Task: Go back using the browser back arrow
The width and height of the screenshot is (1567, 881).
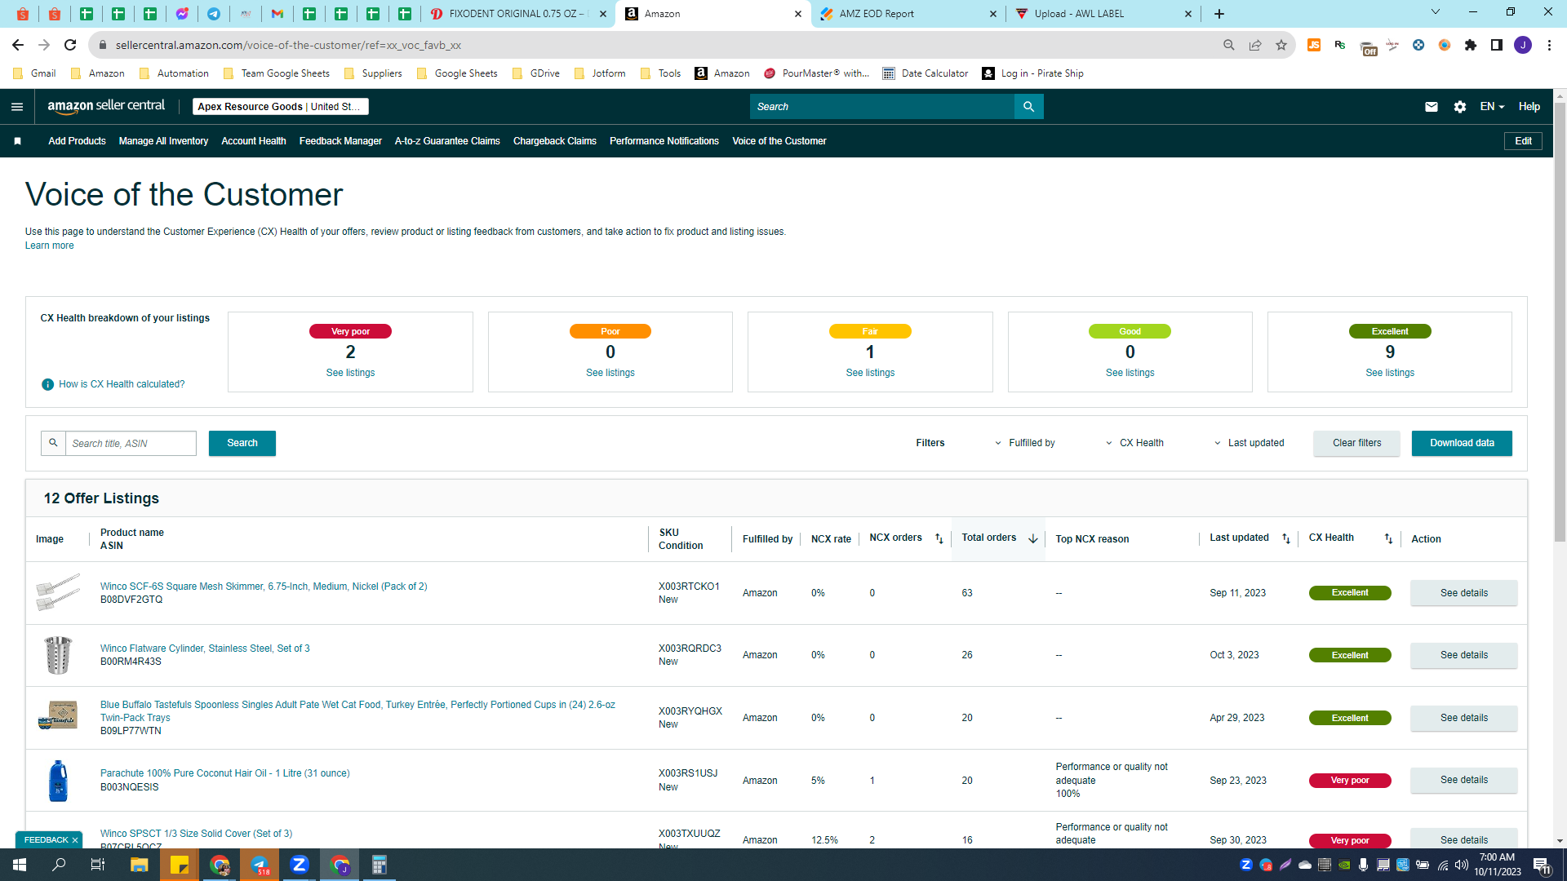Action: 18,45
